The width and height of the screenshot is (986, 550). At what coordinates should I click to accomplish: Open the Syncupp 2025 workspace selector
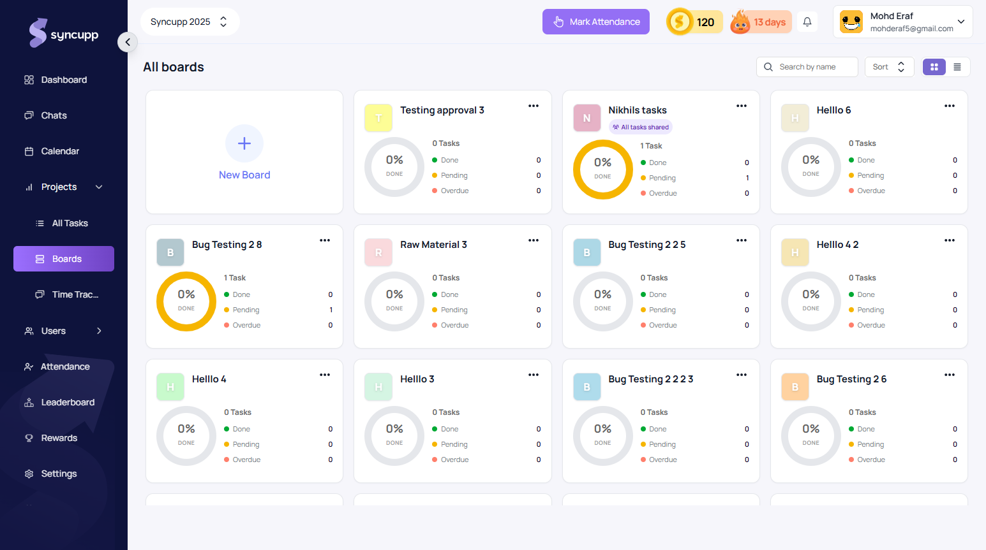[x=190, y=22]
